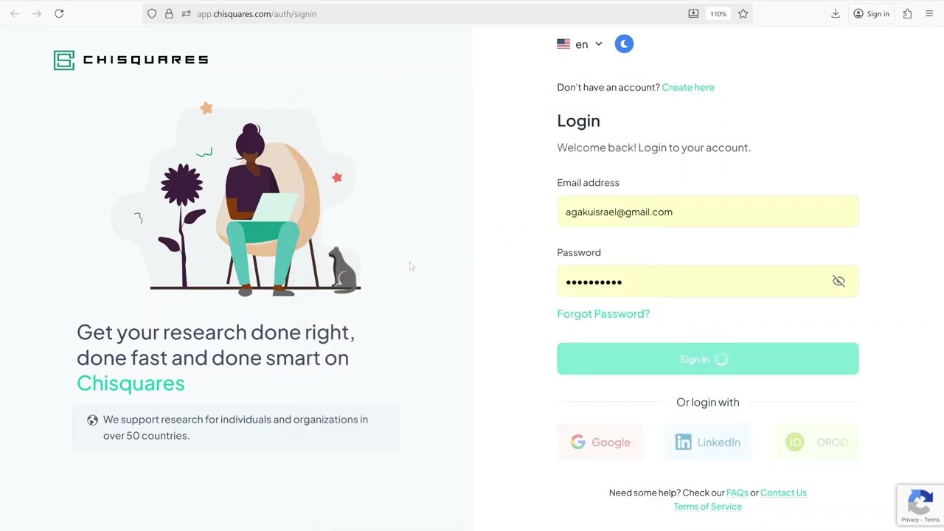Click the shield tracking protection icon
Viewport: 944px width, 531px height.
pyautogui.click(x=152, y=13)
